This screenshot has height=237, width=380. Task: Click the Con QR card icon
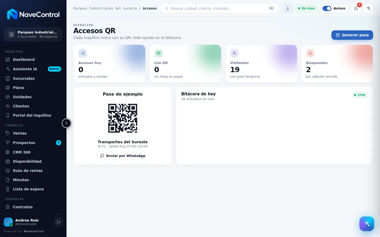coord(159,53)
